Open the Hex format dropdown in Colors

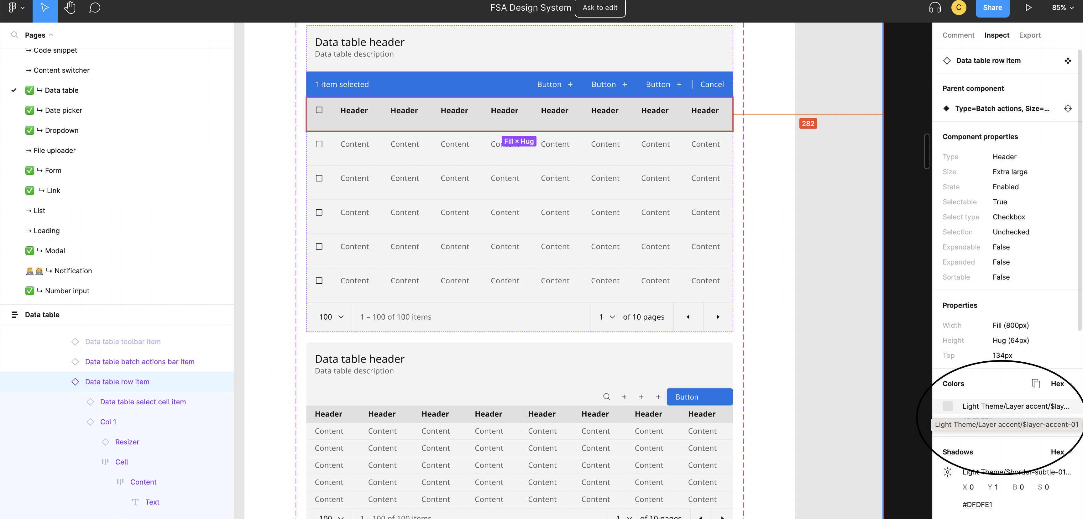1057,384
